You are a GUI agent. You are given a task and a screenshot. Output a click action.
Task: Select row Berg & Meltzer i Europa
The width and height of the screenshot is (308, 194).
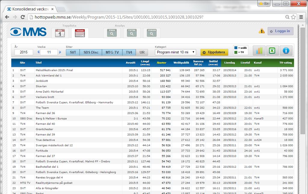pos(152,118)
